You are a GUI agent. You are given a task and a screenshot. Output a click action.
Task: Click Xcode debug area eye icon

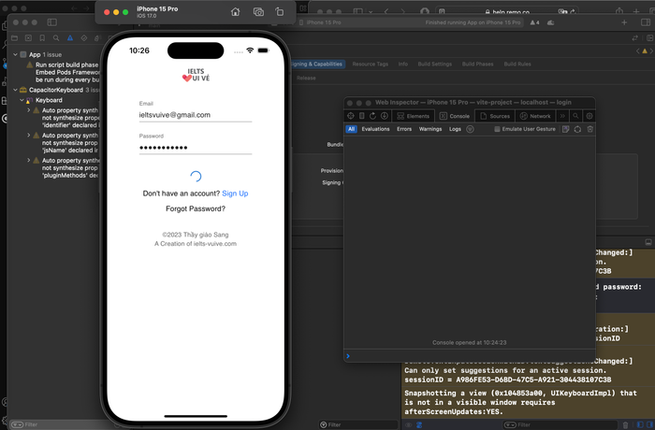click(409, 425)
